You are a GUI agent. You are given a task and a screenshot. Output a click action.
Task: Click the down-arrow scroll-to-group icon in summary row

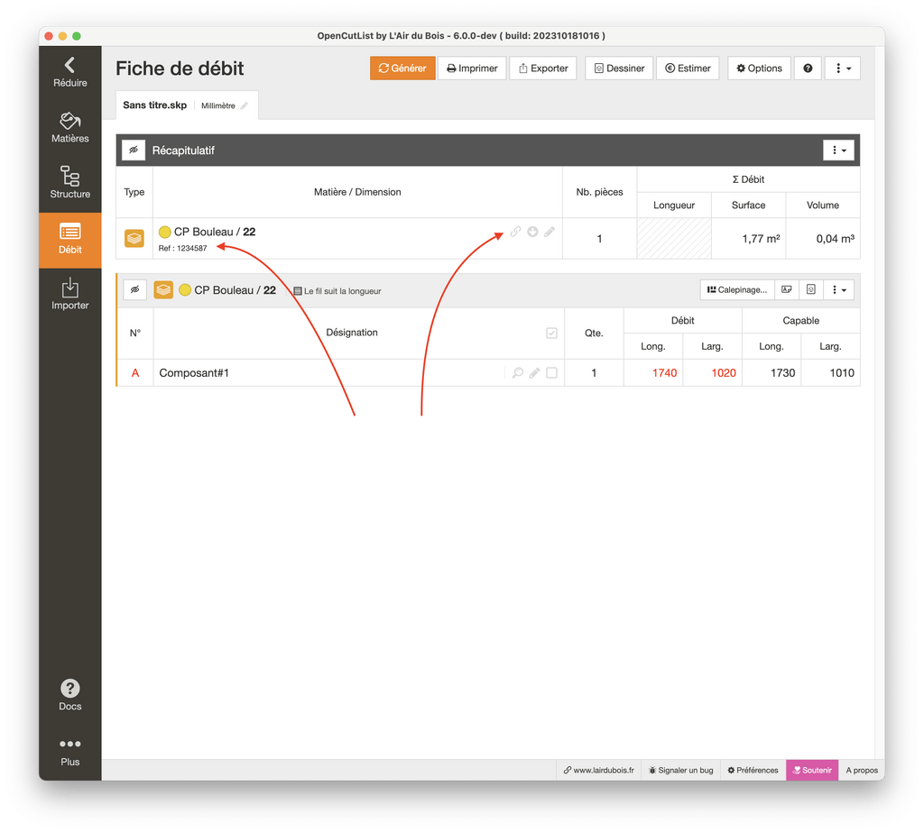(532, 232)
